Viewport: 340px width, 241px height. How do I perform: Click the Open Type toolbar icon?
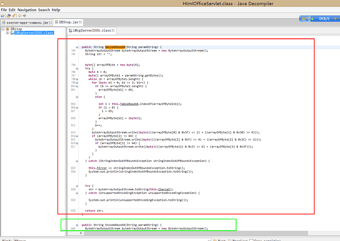pos(8,16)
